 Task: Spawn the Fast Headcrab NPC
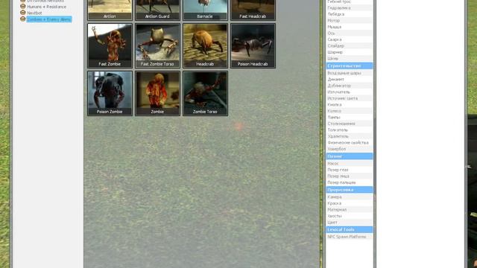tap(253, 10)
